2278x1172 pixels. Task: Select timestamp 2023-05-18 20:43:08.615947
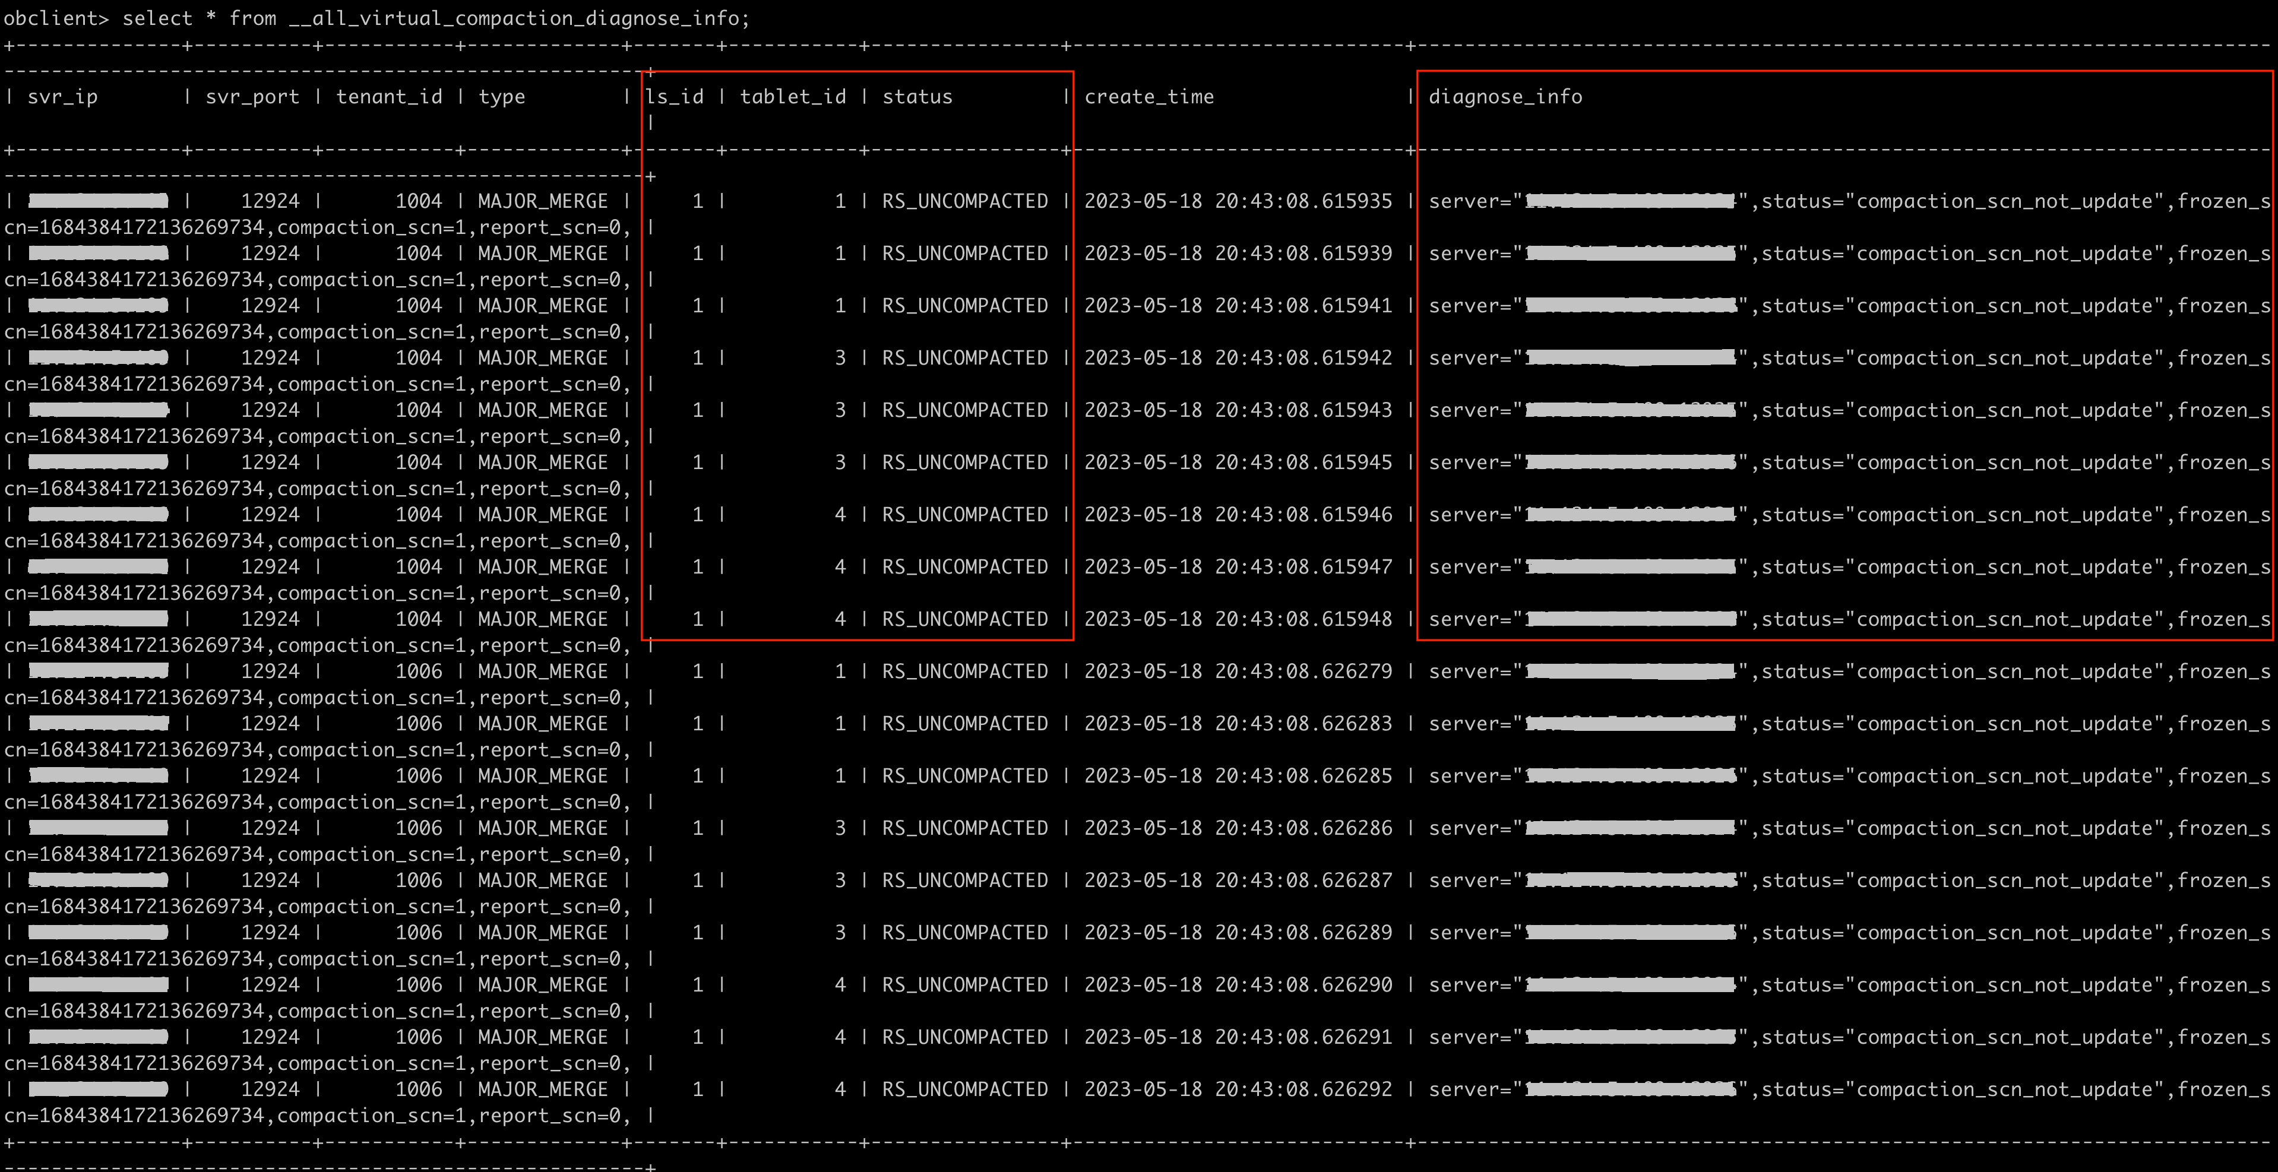click(x=1238, y=566)
